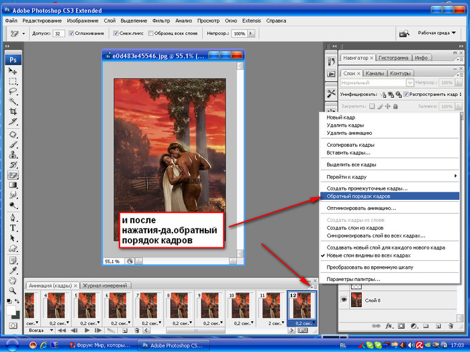
Task: Go to the first frame
Action: (x=62, y=331)
